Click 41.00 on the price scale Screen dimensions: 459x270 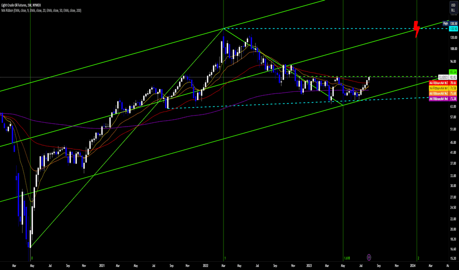(x=453, y=153)
